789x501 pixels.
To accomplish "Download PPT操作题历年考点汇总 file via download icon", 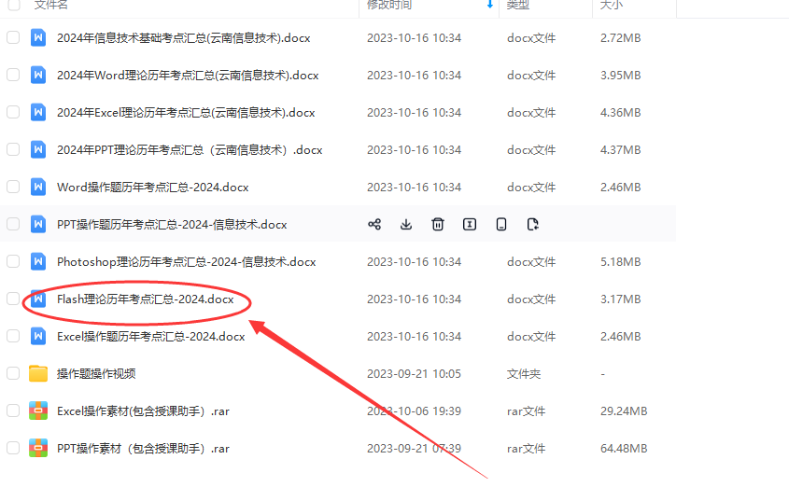I will point(406,224).
